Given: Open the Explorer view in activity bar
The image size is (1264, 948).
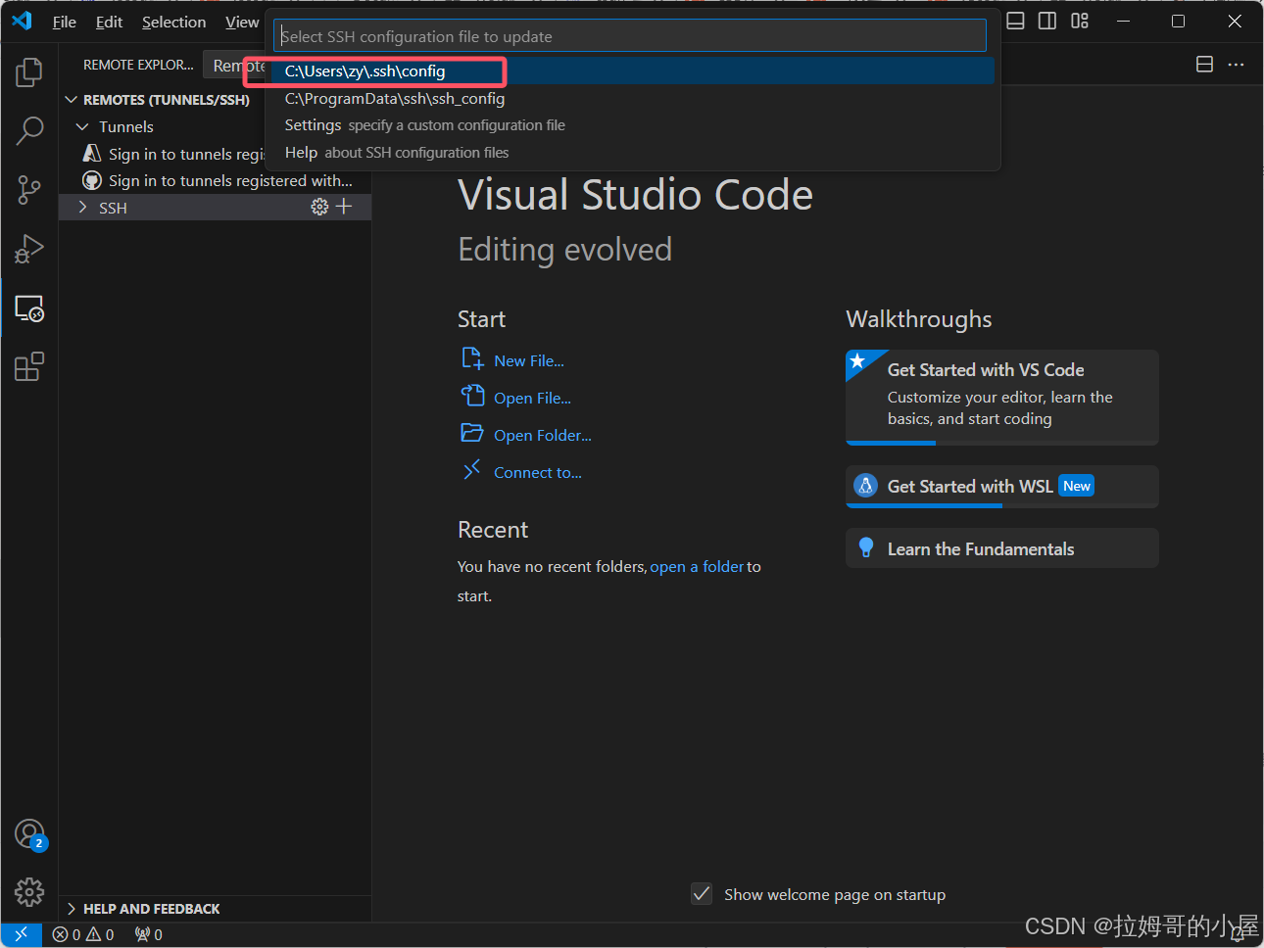Looking at the screenshot, I should pos(29,71).
